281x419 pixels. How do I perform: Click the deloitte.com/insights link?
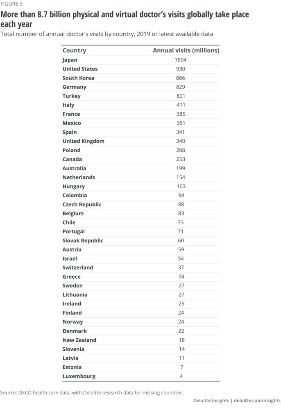click(257, 401)
